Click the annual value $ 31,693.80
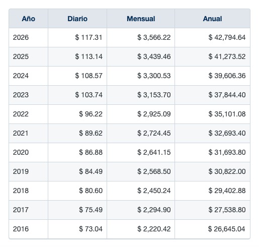 pos(227,152)
